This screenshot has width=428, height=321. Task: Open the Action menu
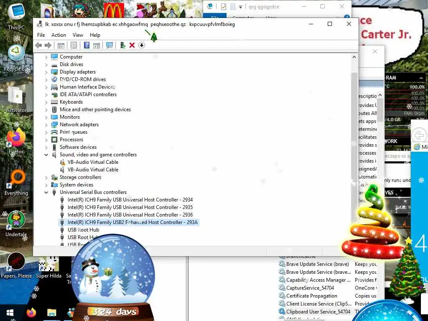59,35
